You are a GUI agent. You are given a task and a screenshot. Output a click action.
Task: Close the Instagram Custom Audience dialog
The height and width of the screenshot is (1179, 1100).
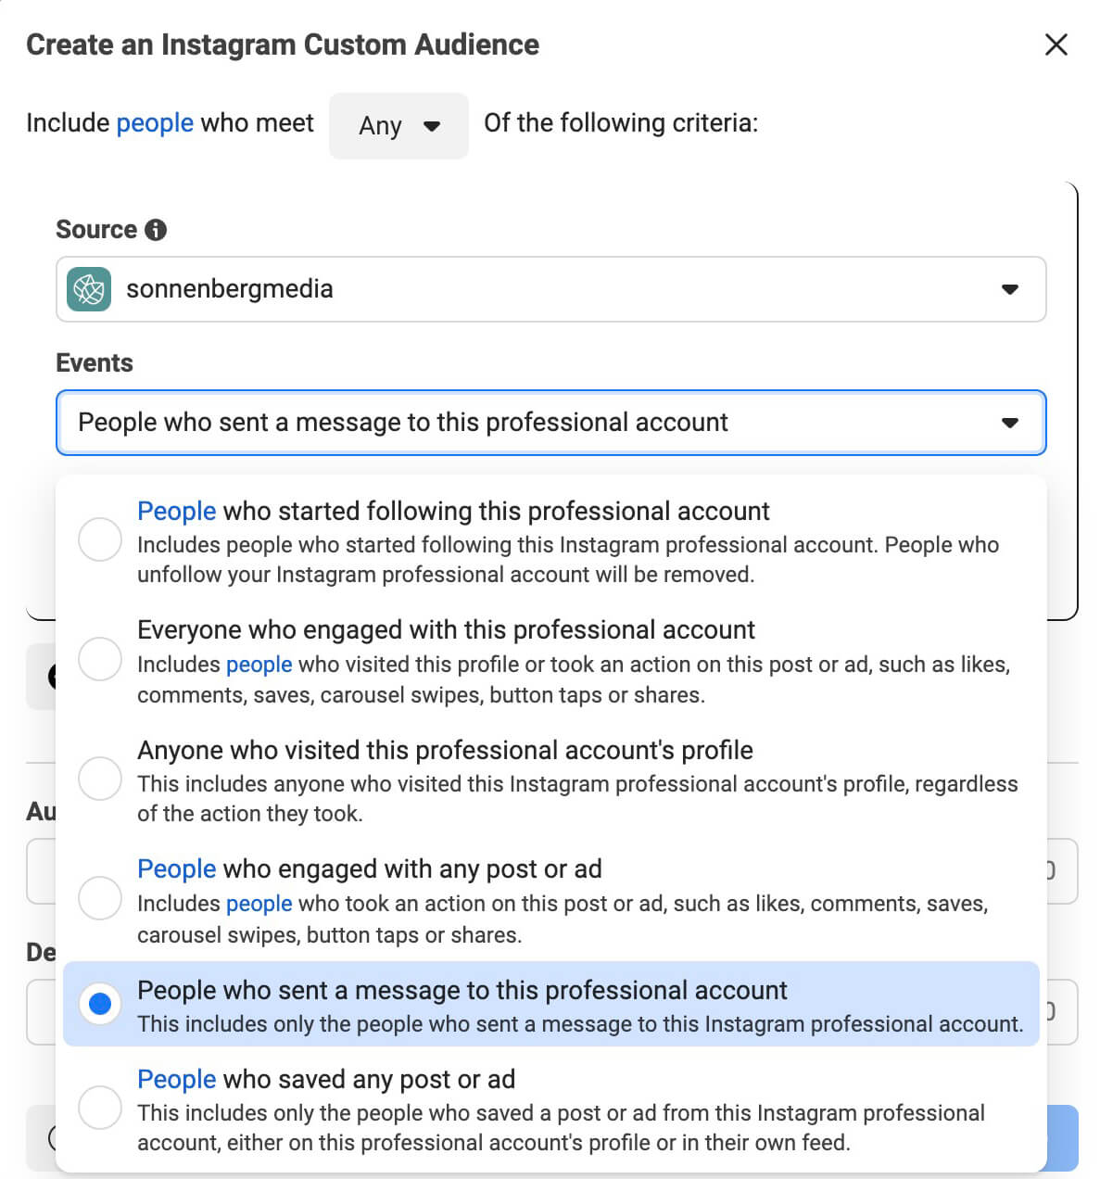[1056, 44]
